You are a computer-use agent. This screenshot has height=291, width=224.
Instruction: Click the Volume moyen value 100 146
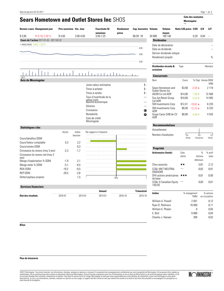pyautogui.click(x=167, y=36)
